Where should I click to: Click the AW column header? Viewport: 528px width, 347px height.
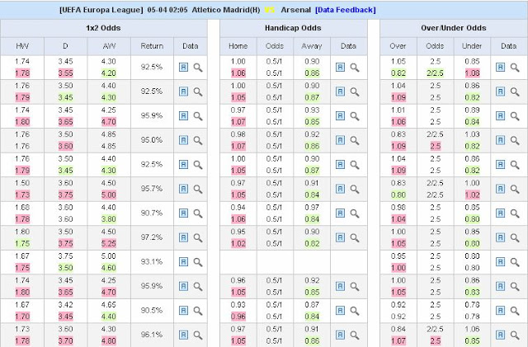pos(109,46)
